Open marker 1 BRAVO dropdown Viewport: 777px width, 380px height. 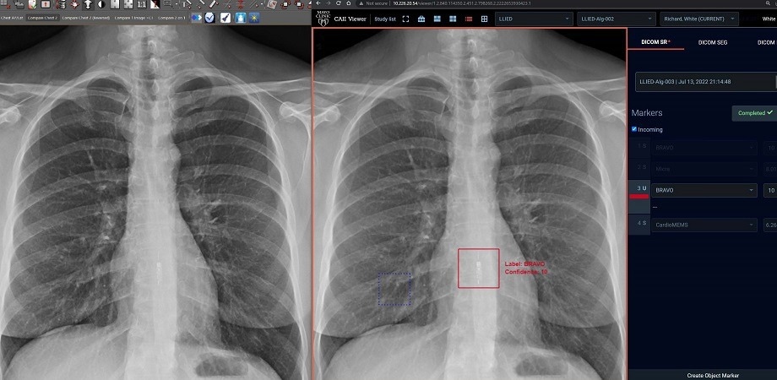[704, 148]
